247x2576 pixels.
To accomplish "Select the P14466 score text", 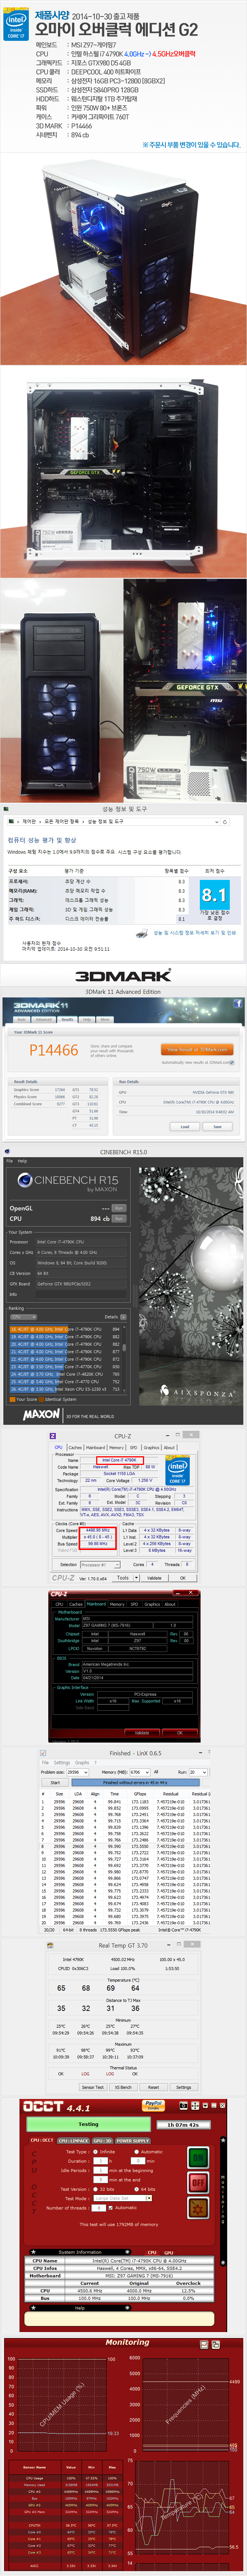I will pyautogui.click(x=54, y=1050).
